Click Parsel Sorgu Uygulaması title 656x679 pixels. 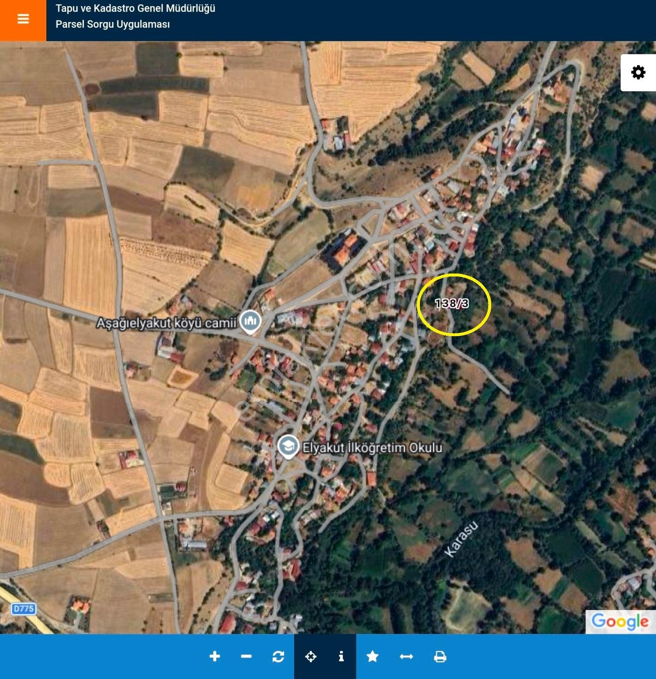click(113, 24)
